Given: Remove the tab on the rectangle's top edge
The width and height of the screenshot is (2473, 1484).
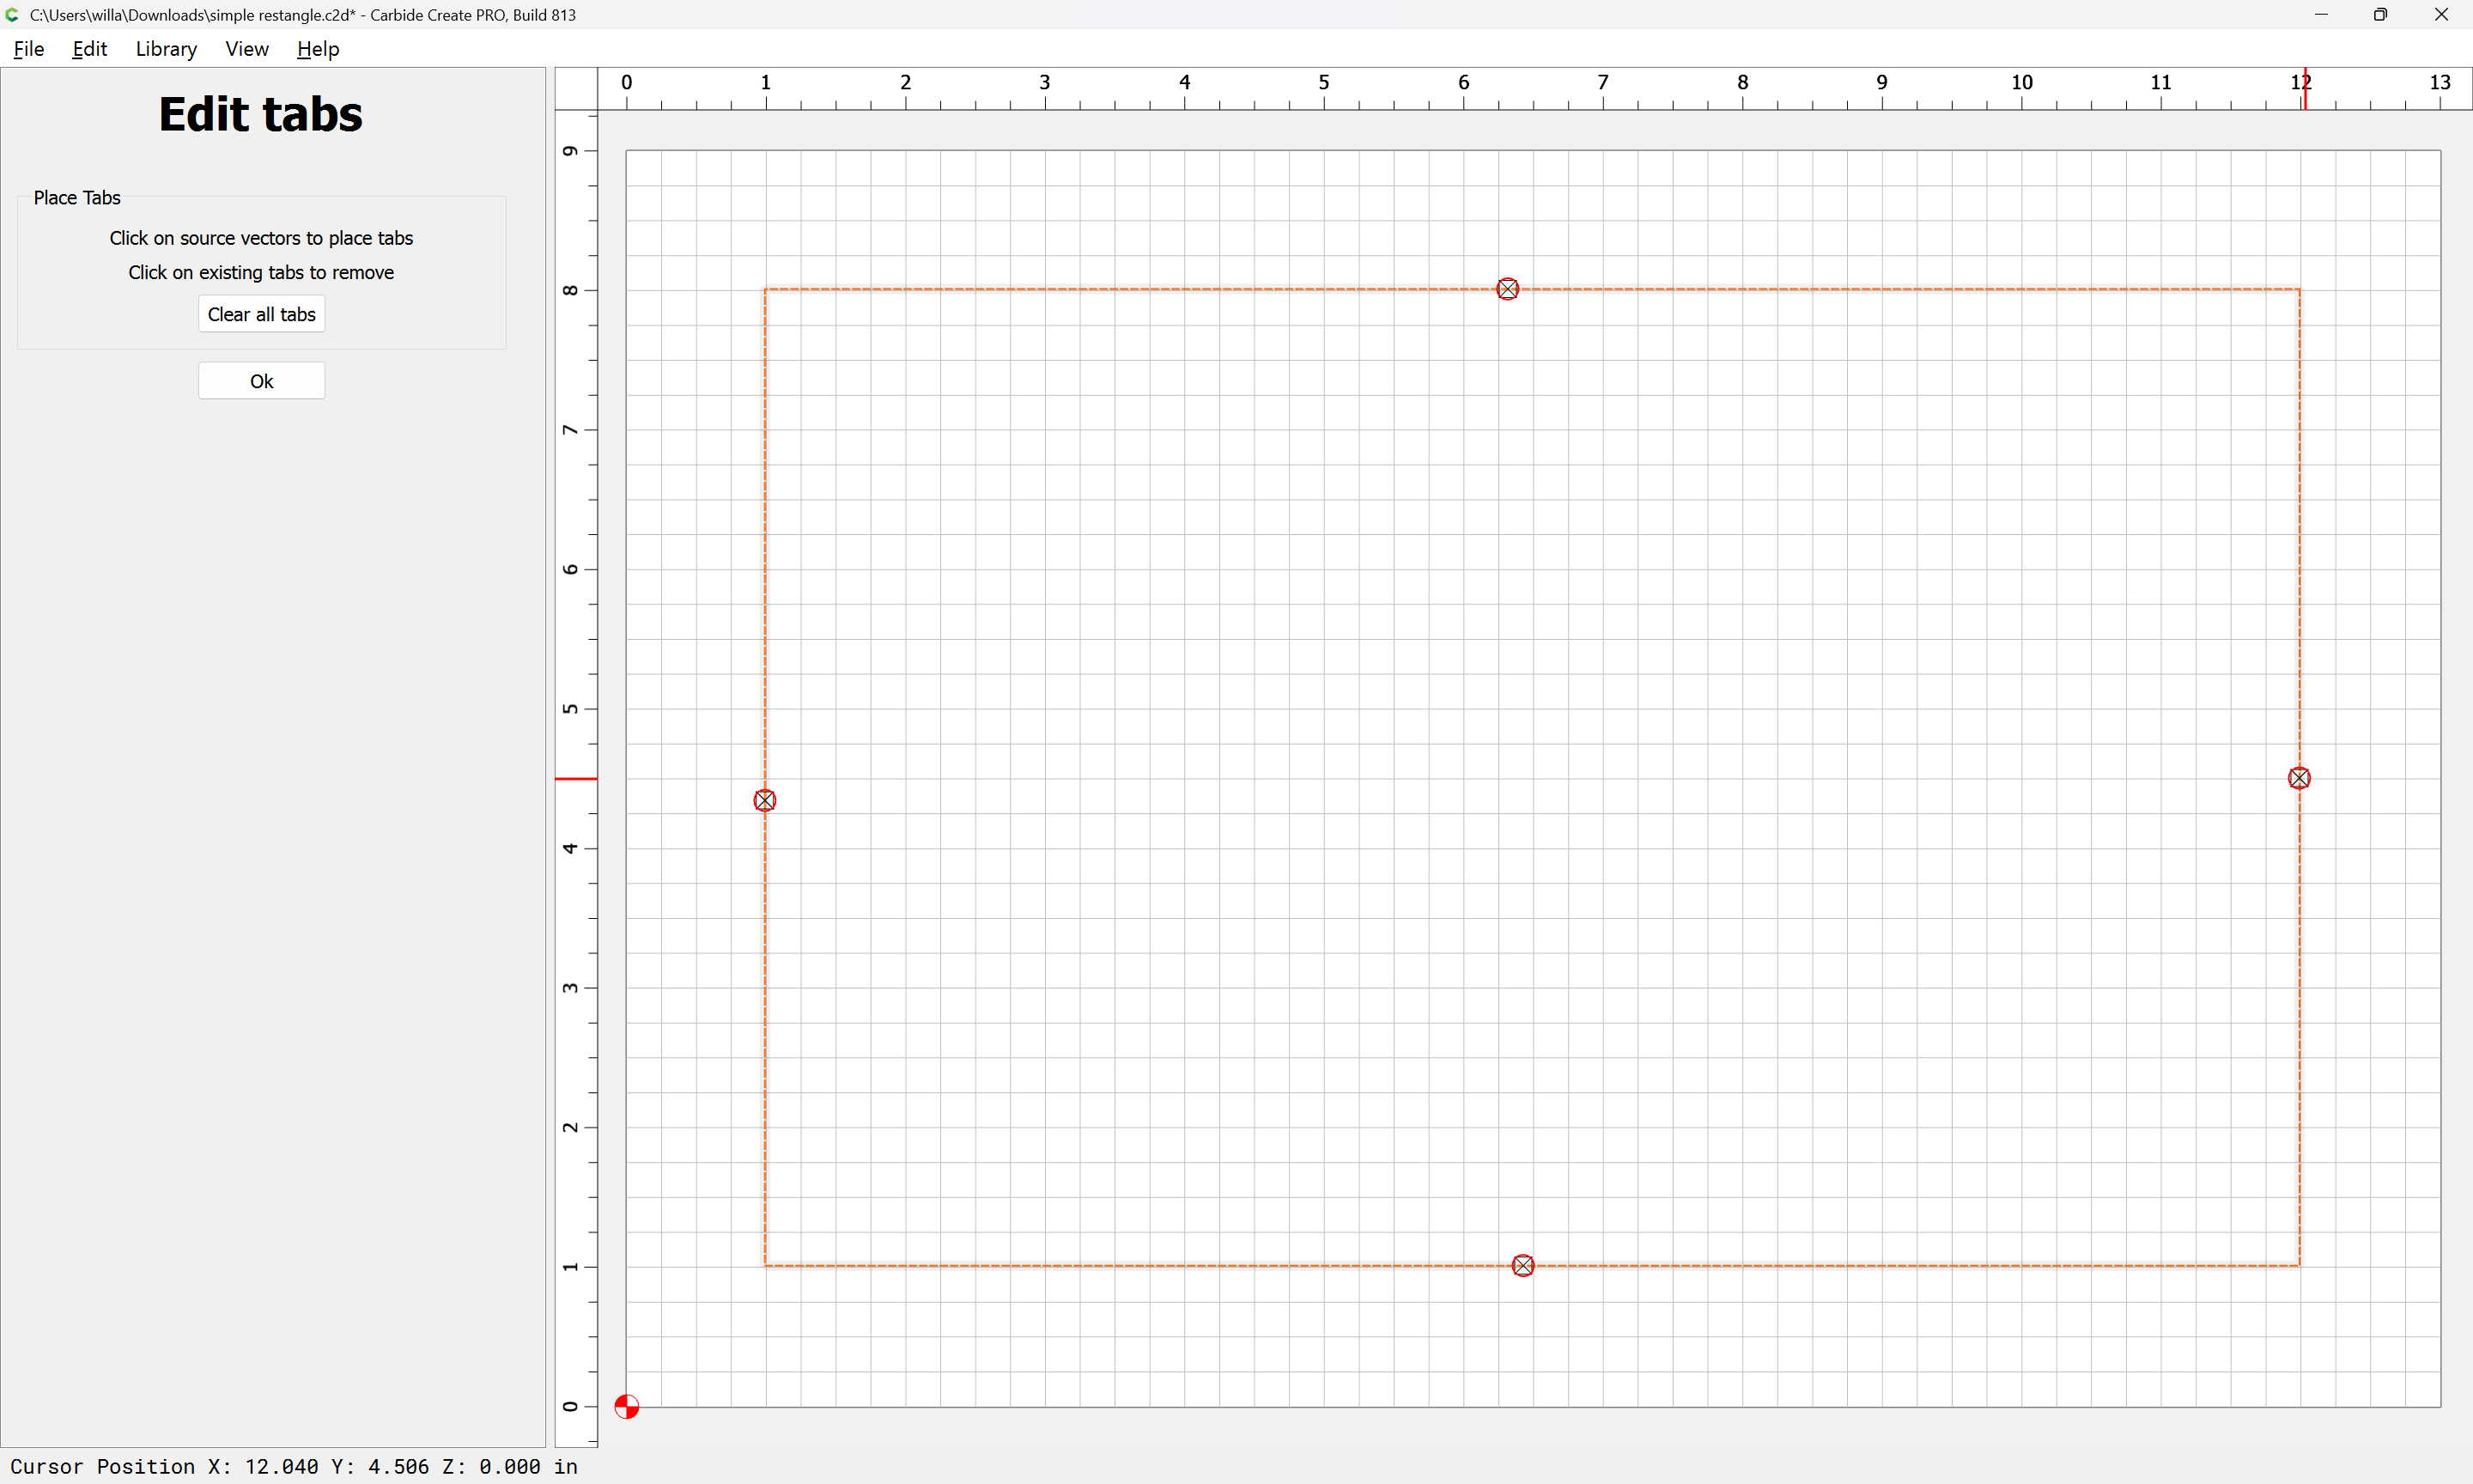Looking at the screenshot, I should point(1507,289).
